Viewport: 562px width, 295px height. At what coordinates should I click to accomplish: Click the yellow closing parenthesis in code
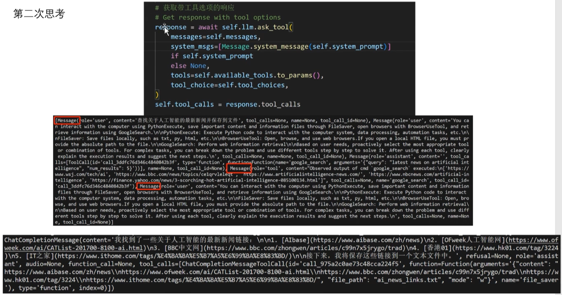pyautogui.click(x=157, y=95)
